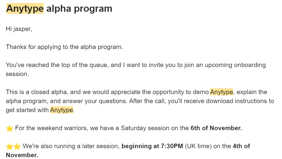Click the single star emoji before weekend warriors
Screen dimensions: 282x159
point(9,129)
